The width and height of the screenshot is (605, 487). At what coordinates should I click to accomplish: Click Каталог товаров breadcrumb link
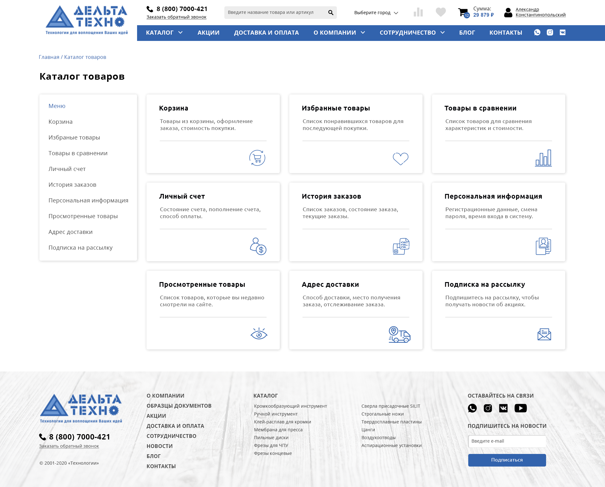(x=85, y=57)
